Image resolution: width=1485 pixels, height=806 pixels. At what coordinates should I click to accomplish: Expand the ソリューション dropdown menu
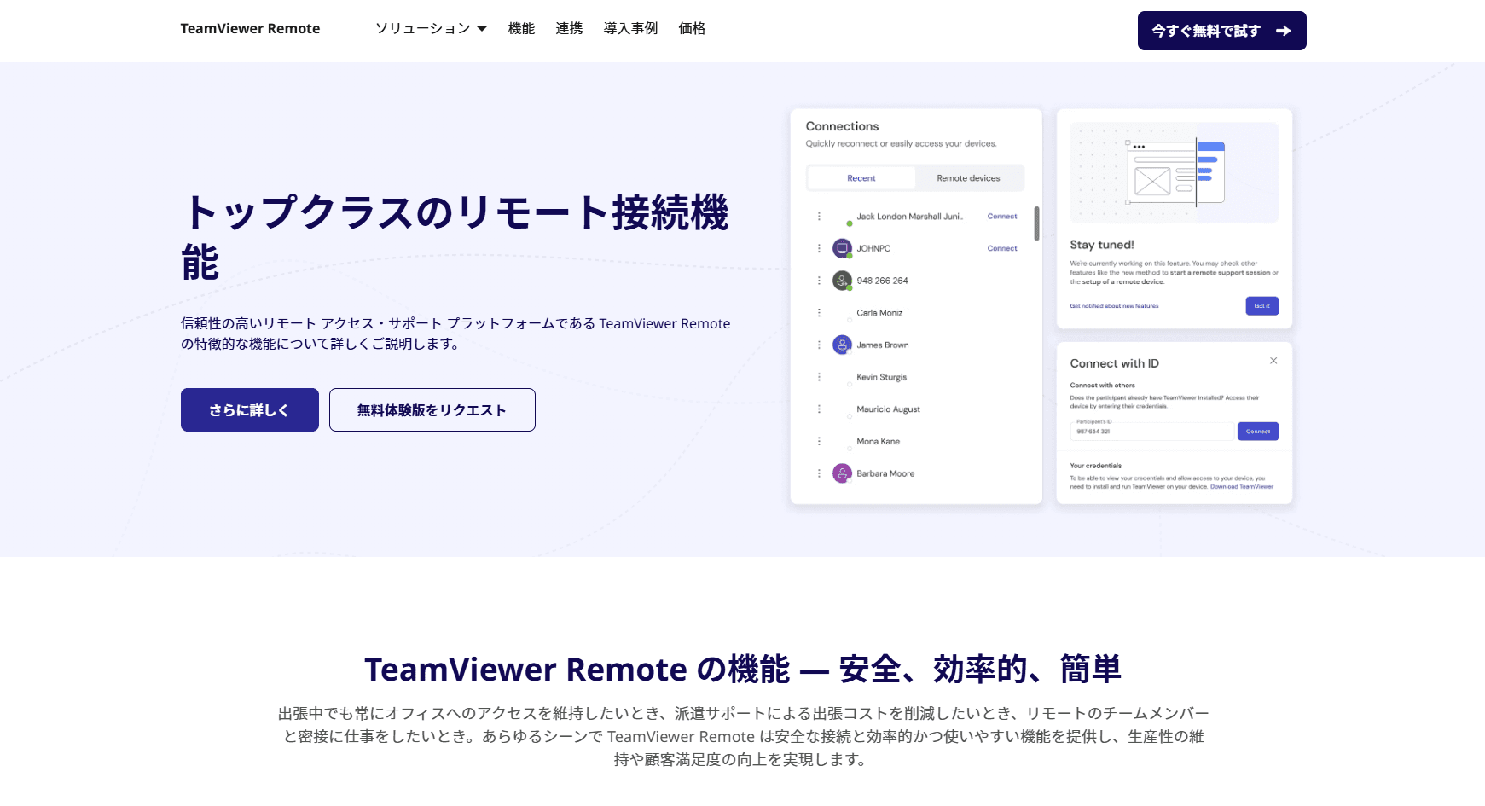432,29
